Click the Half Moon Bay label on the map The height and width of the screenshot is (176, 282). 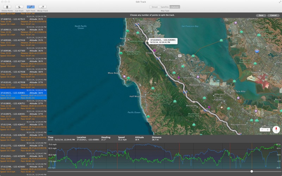coord(137,96)
